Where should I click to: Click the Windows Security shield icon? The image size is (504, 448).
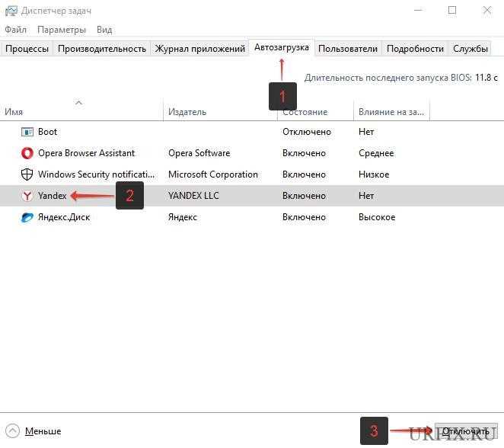[x=27, y=174]
